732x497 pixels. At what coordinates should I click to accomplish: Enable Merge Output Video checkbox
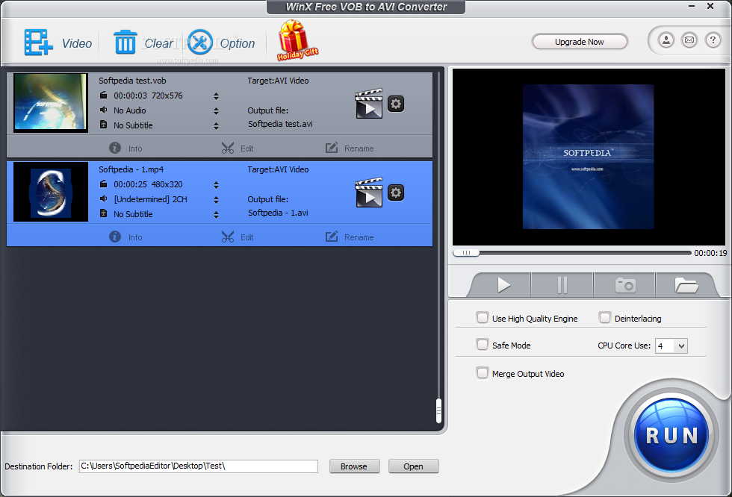click(x=483, y=373)
